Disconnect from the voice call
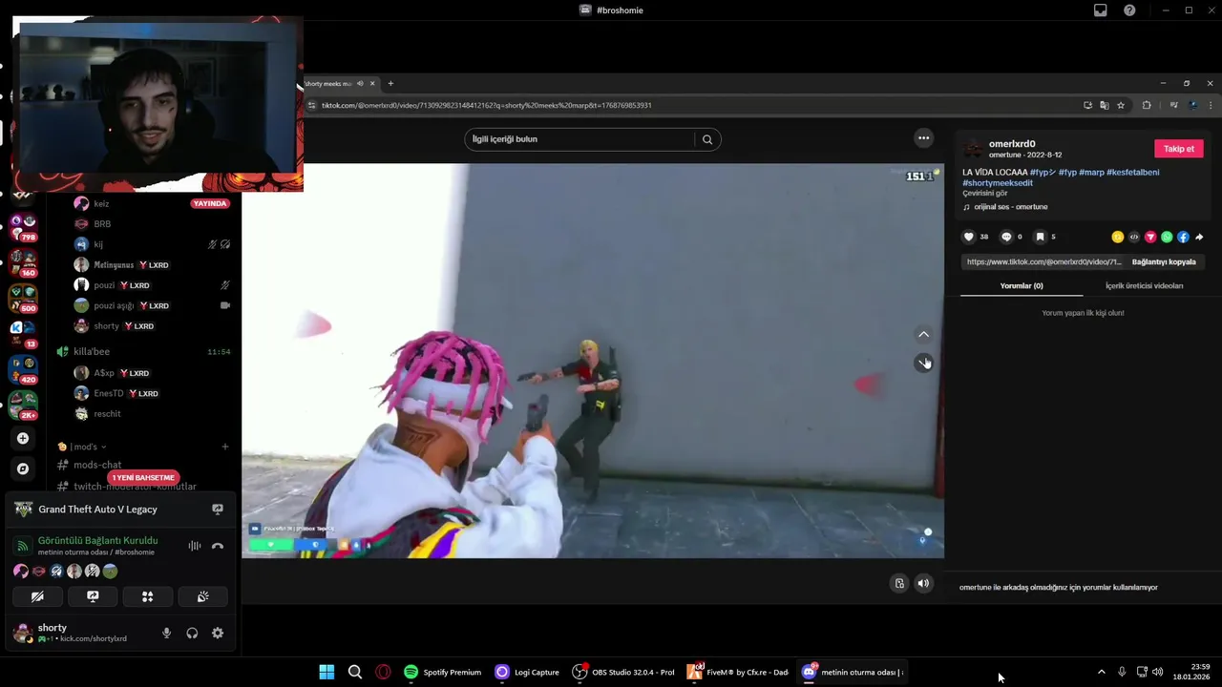This screenshot has width=1222, height=687. pyautogui.click(x=218, y=546)
